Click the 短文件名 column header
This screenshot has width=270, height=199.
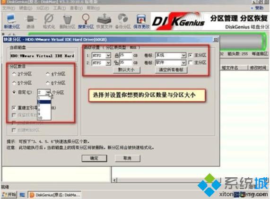tap(230, 68)
